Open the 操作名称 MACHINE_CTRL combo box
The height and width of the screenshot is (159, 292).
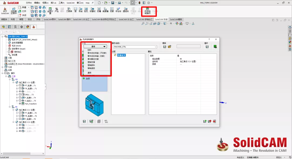pos(135,47)
